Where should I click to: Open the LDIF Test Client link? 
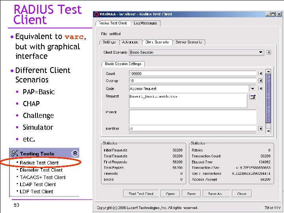(36, 191)
